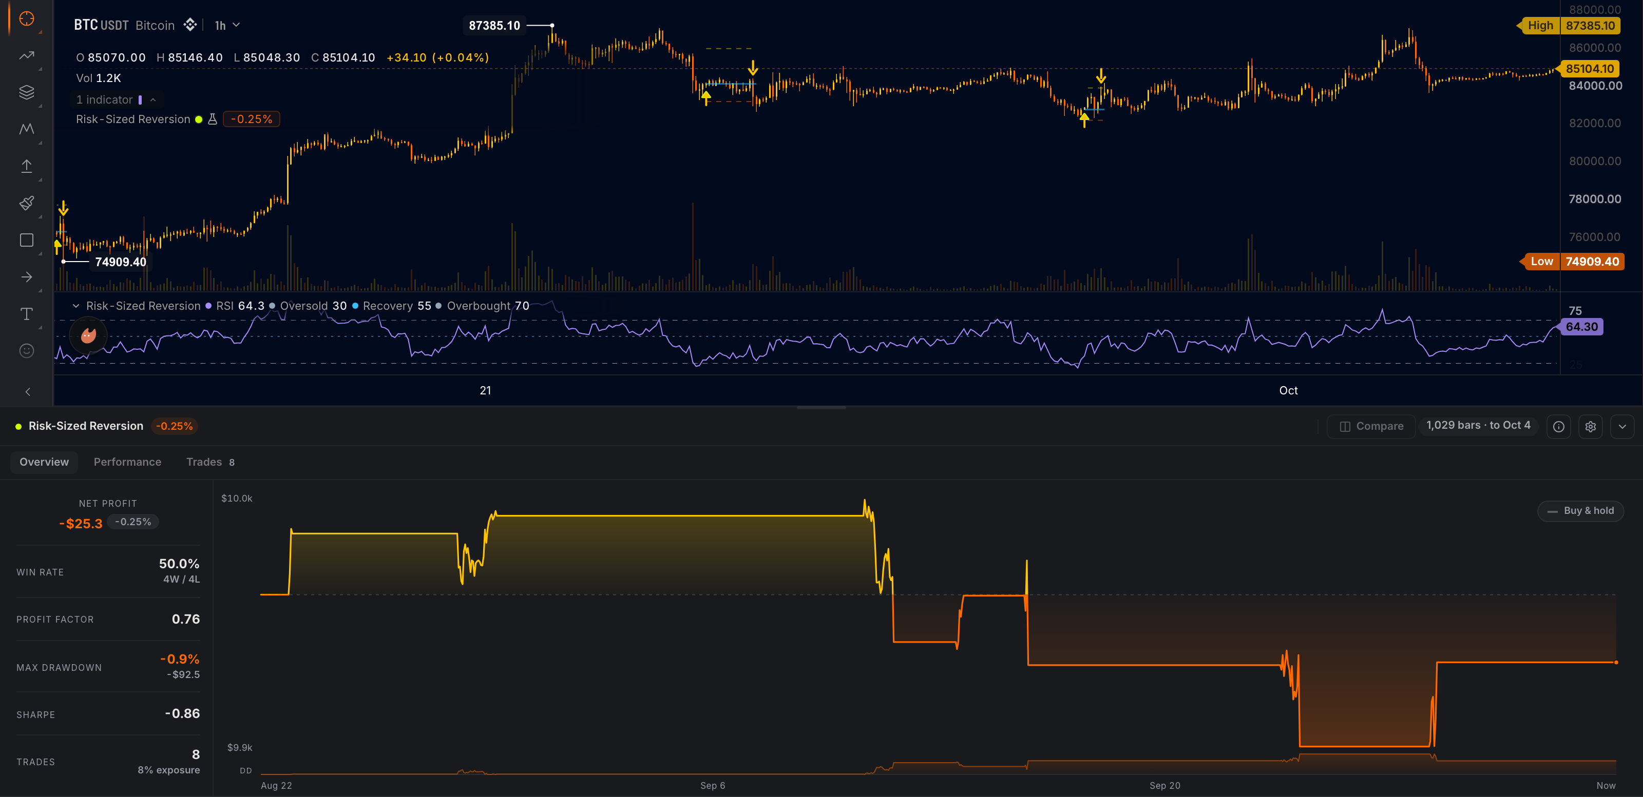The width and height of the screenshot is (1643, 797).
Task: Select the paint brush tool
Action: click(26, 203)
